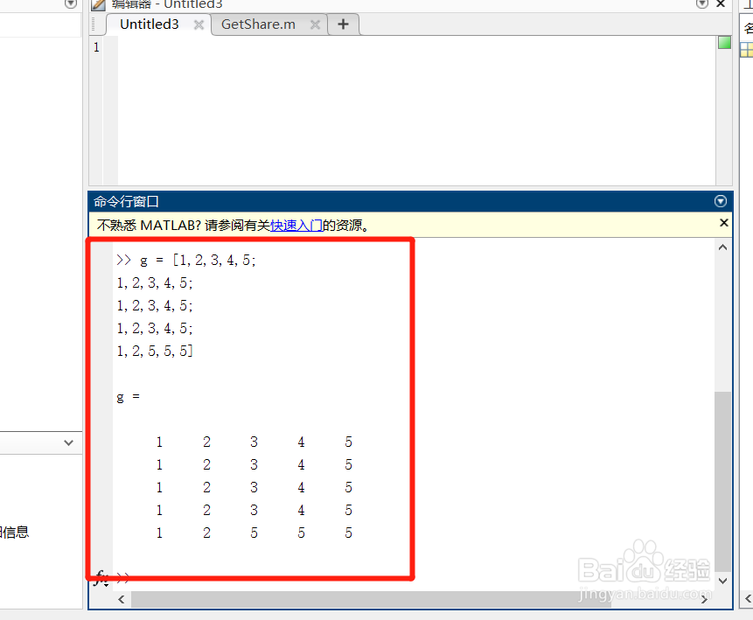Click the horizontal scrollbar right arrow at the bottom
753x620 pixels.
(705, 600)
